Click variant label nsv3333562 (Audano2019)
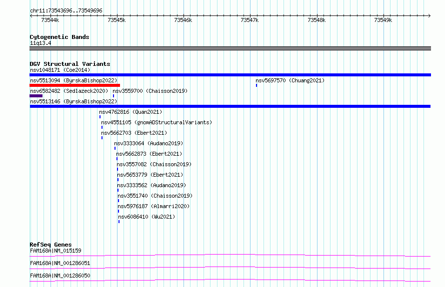This screenshot has width=445, height=287. tap(152, 185)
